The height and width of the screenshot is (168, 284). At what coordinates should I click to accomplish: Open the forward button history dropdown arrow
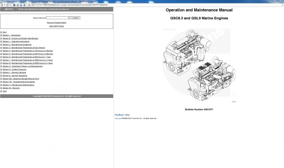[x=10, y=5]
